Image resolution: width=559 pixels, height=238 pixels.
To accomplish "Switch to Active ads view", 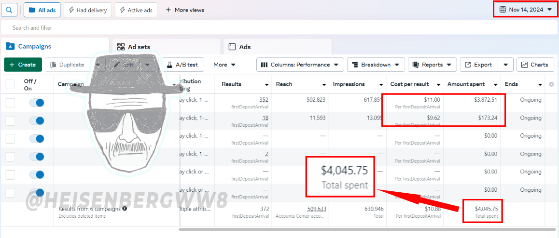I will (137, 10).
